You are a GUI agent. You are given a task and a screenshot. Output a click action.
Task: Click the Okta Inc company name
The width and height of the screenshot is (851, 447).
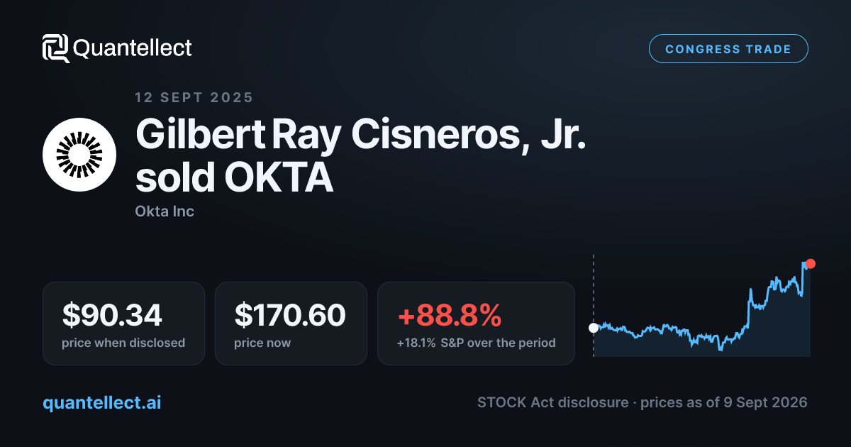coord(165,211)
